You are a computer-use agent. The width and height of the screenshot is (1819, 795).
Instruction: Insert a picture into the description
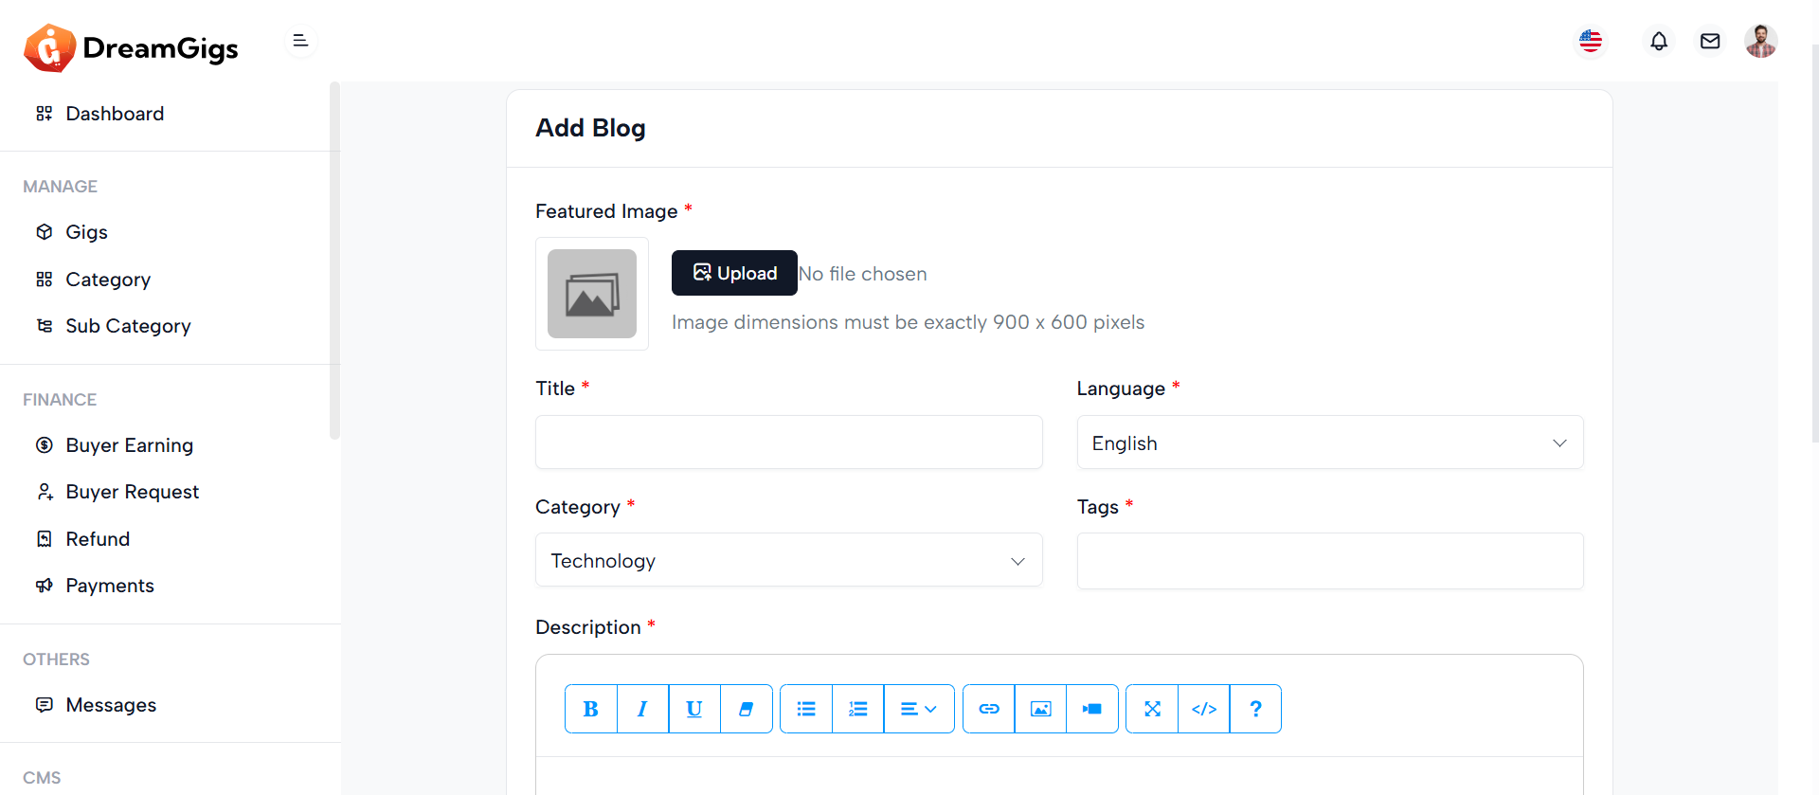pyautogui.click(x=1040, y=709)
